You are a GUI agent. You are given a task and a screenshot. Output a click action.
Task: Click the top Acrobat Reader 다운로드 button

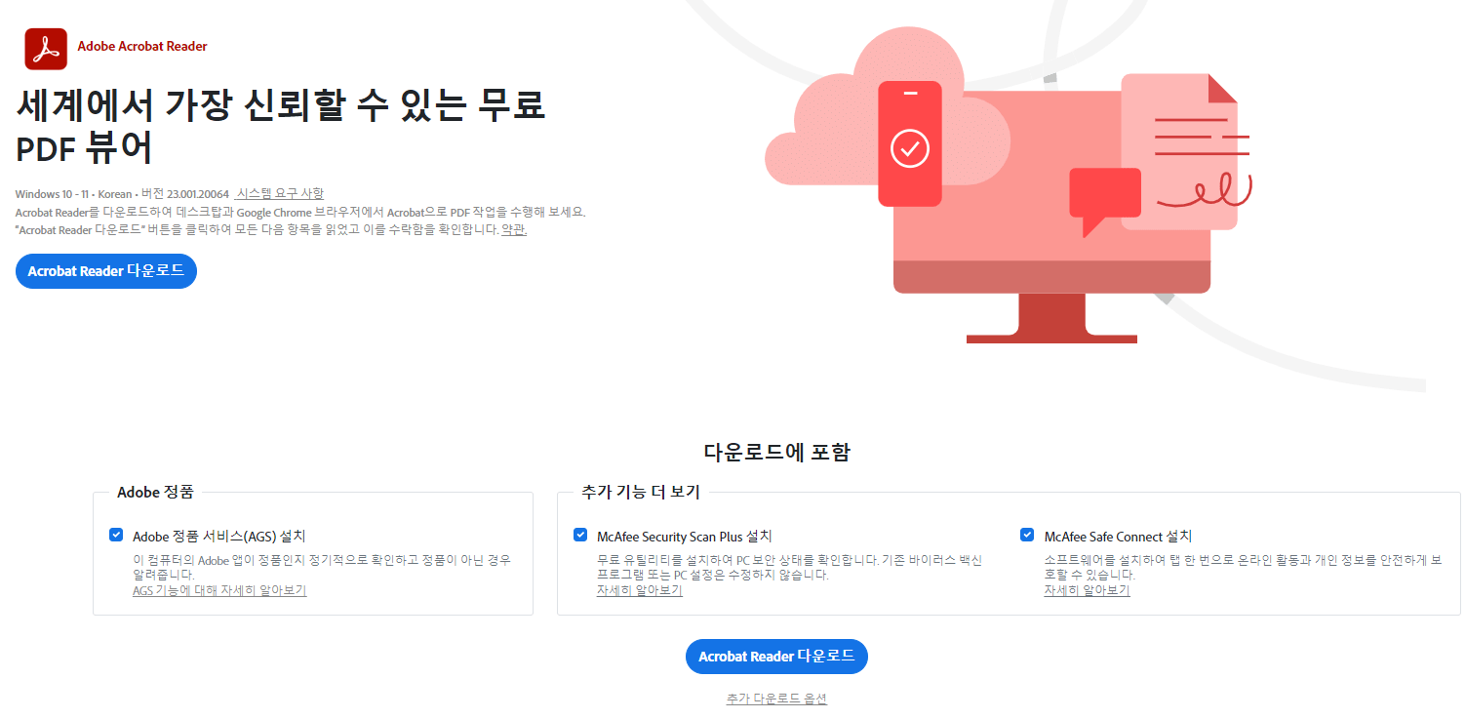click(x=105, y=271)
